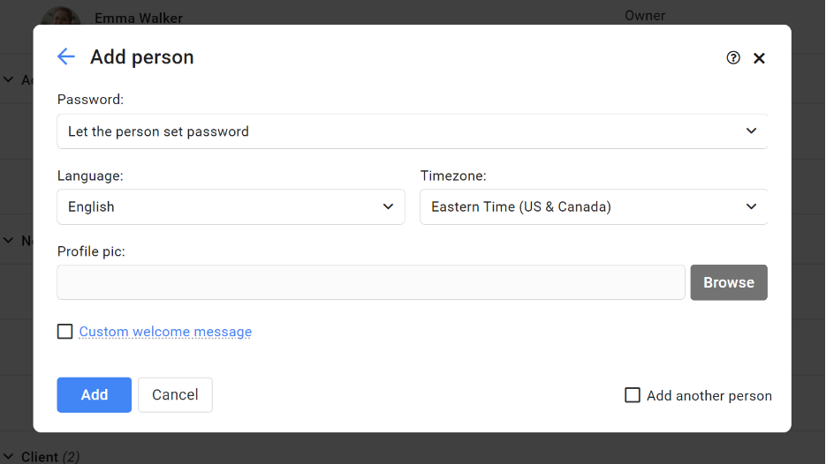
Task: Click the Profile pic input field
Action: (x=371, y=282)
